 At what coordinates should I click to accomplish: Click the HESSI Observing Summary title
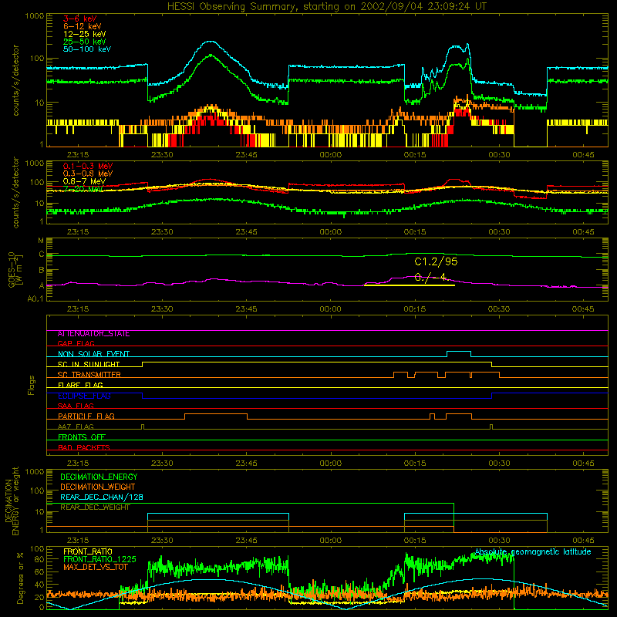click(326, 6)
